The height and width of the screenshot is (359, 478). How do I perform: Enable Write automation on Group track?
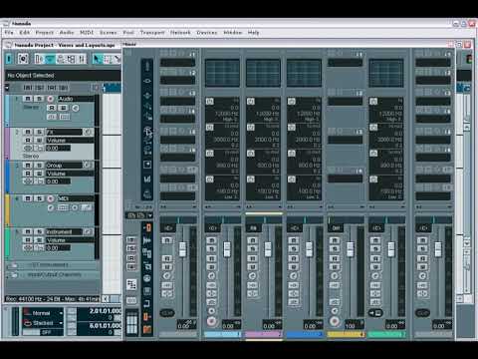coord(39,174)
